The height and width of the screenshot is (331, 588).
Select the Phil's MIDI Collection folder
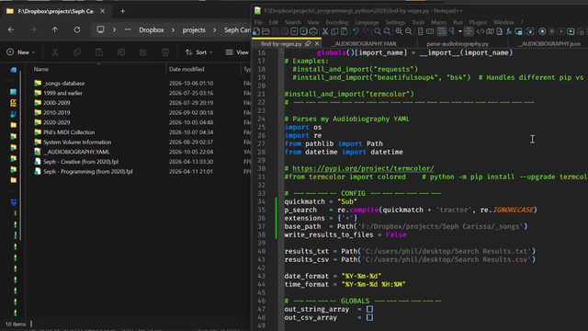(69, 132)
